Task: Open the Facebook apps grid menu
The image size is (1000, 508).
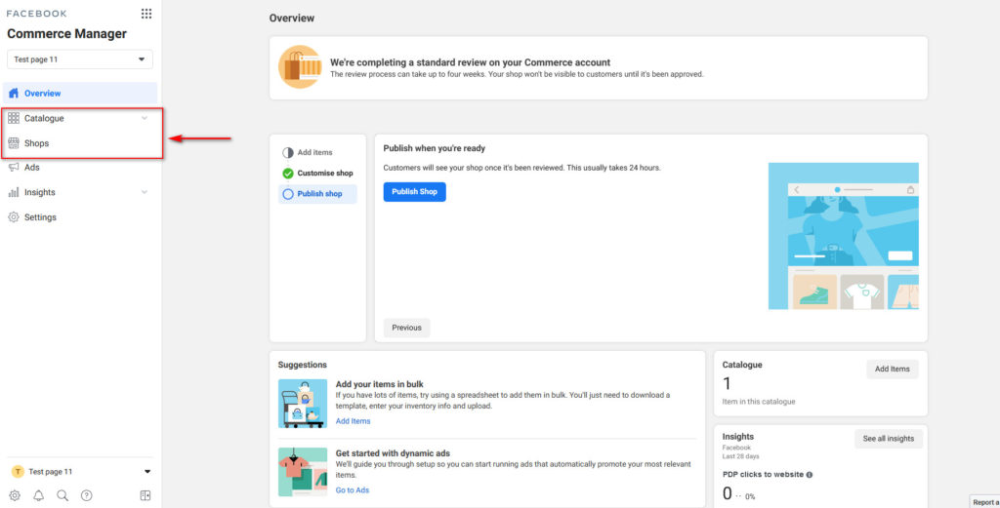Action: pyautogui.click(x=146, y=14)
